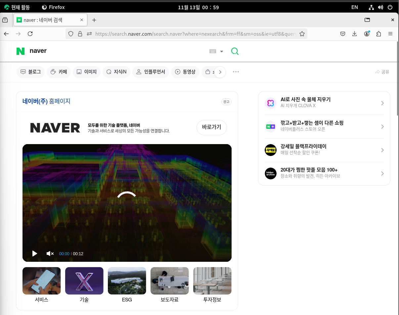Open the 네이버(주) 홈페이지 link

click(46, 101)
